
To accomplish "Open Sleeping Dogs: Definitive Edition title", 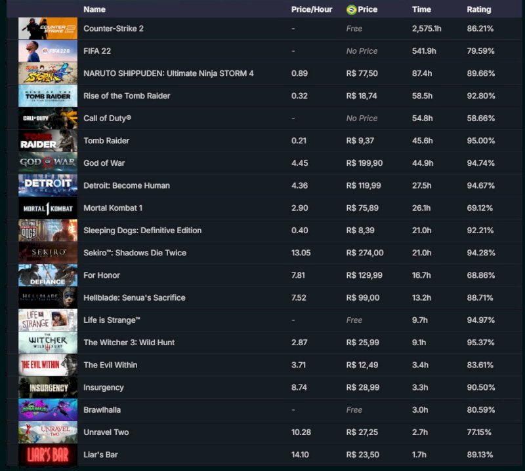I will pos(142,231).
